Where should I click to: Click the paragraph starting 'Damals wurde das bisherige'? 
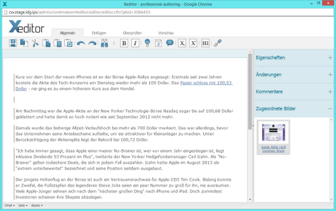(x=124, y=134)
